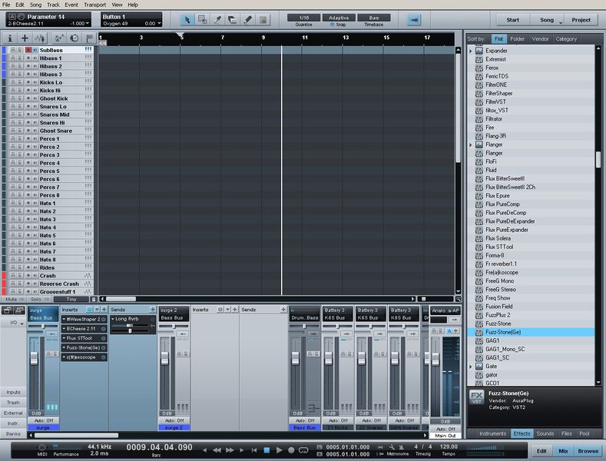Click the Add Tracks plus icon
606x461 pixels.
point(25,38)
